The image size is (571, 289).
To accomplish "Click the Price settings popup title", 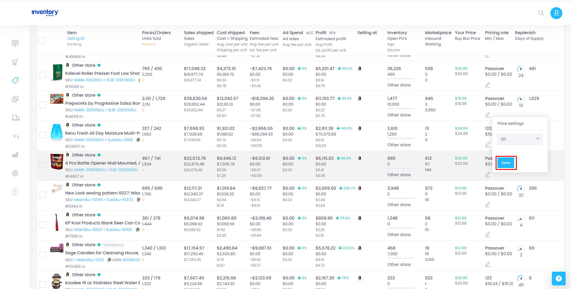I will tap(510, 123).
